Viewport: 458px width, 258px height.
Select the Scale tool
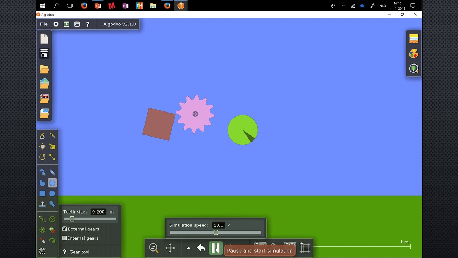(x=52, y=157)
